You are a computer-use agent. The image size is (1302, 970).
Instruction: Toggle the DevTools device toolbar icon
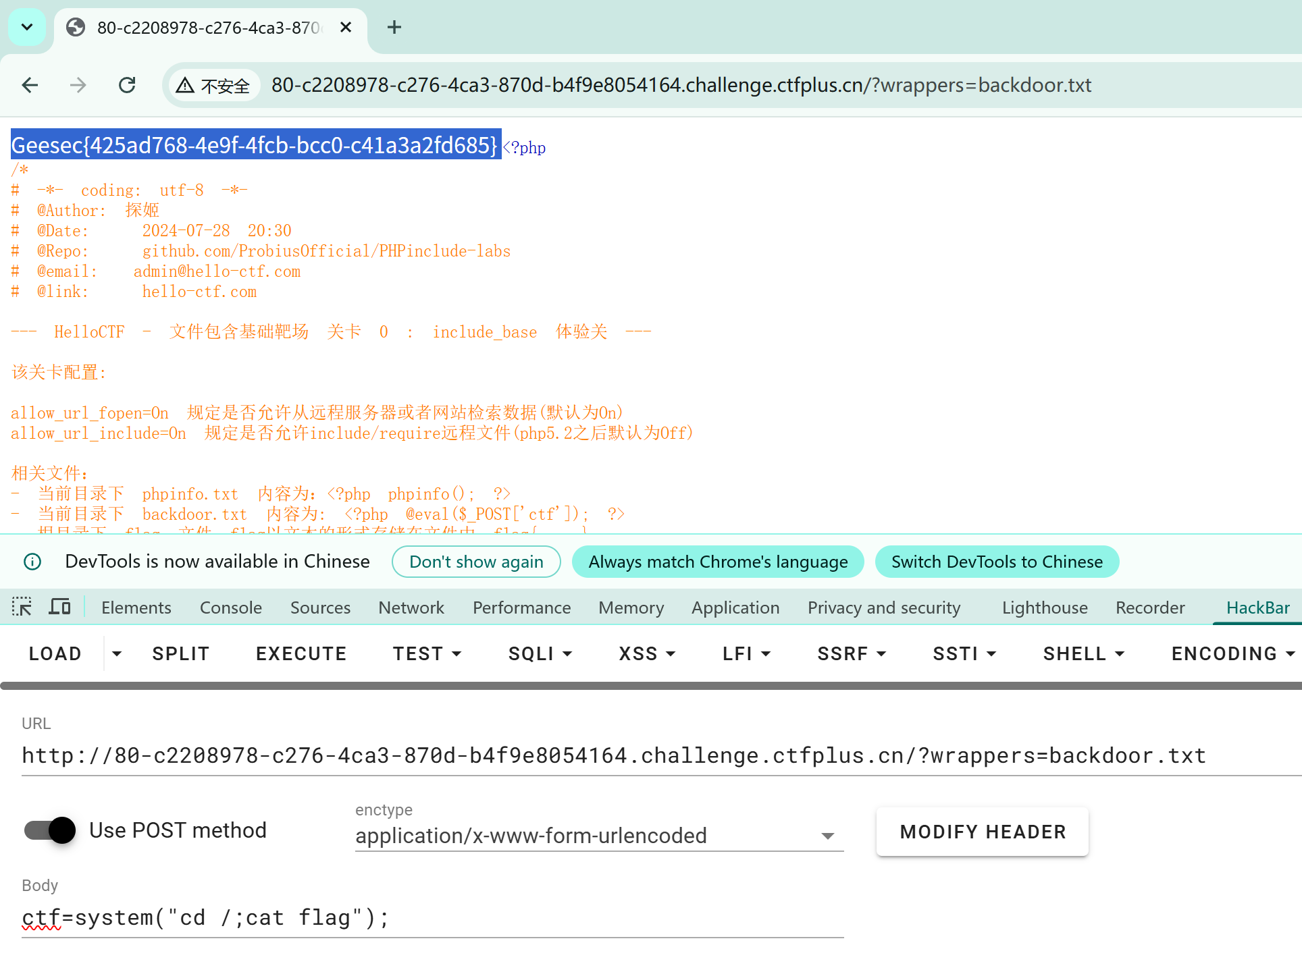[x=59, y=607]
